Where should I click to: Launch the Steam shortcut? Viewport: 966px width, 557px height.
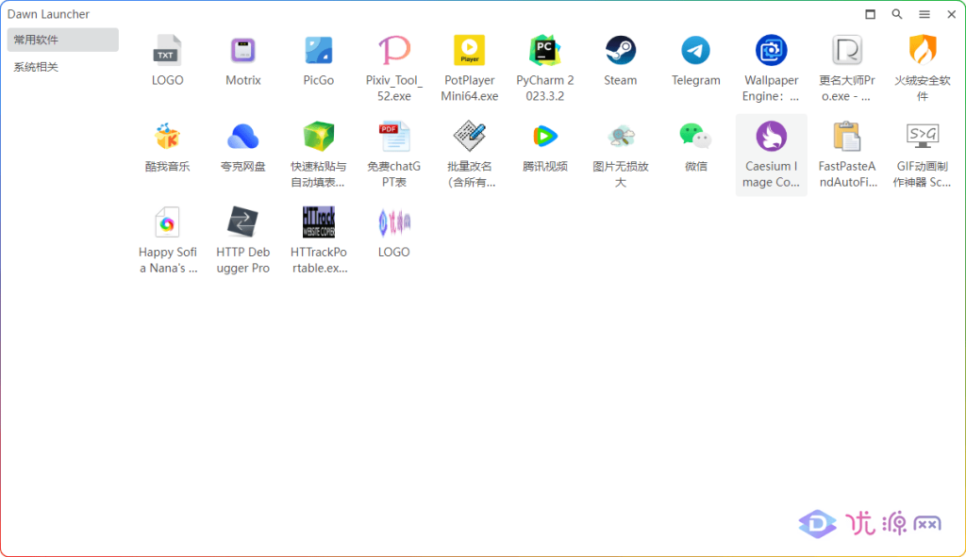coord(620,51)
